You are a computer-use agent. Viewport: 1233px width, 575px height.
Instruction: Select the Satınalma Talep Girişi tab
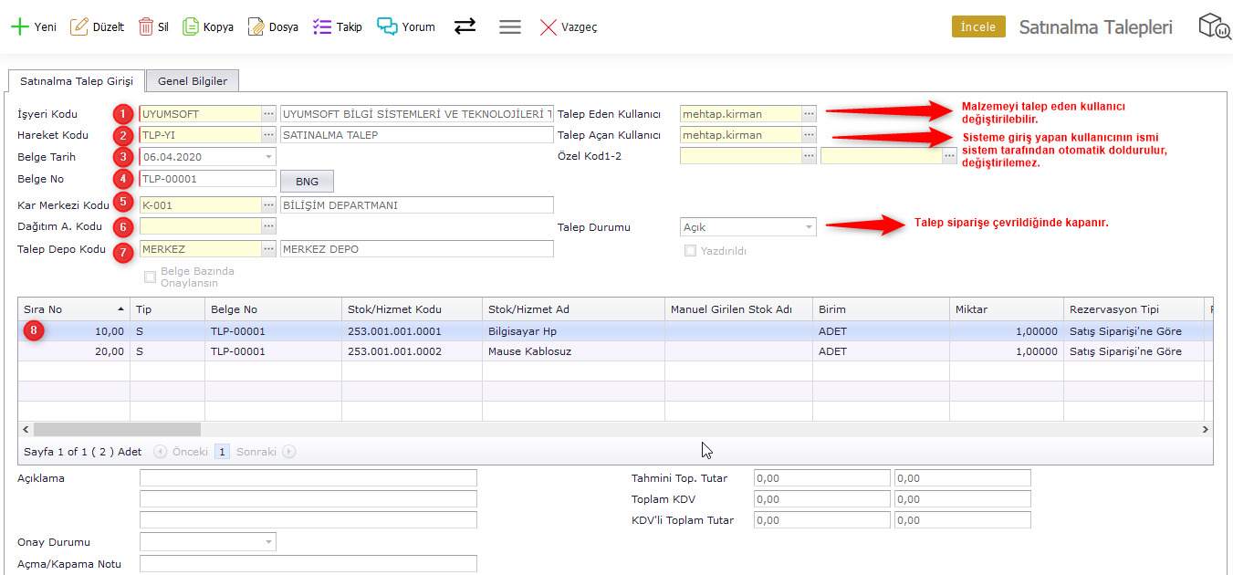[77, 81]
